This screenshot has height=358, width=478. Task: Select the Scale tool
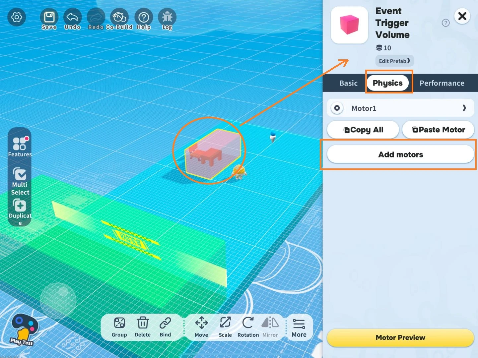(225, 327)
